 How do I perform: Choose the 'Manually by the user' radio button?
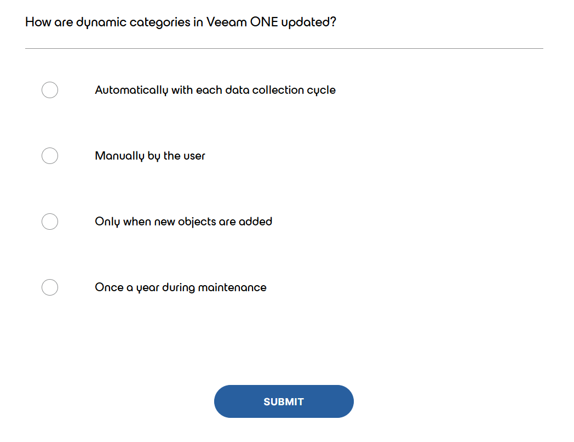click(x=50, y=156)
